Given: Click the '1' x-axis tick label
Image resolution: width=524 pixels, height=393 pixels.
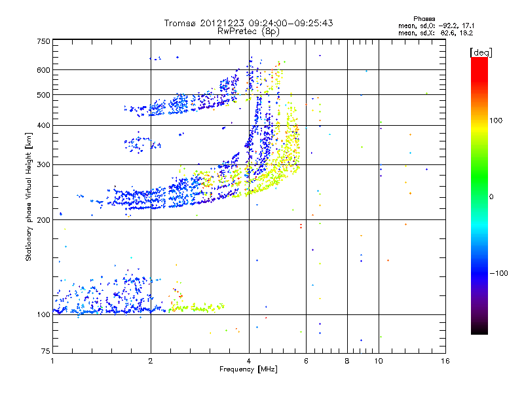Looking at the screenshot, I should pyautogui.click(x=52, y=361).
